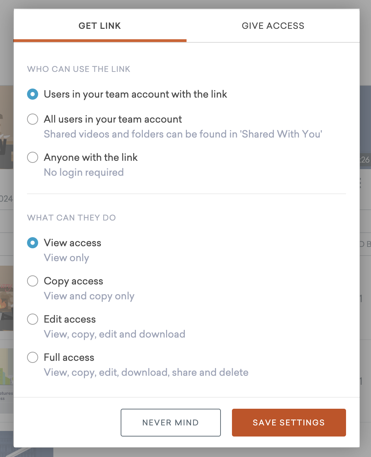The width and height of the screenshot is (371, 457).
Task: Switch to the GIVE ACCESS tab
Action: coord(273,25)
